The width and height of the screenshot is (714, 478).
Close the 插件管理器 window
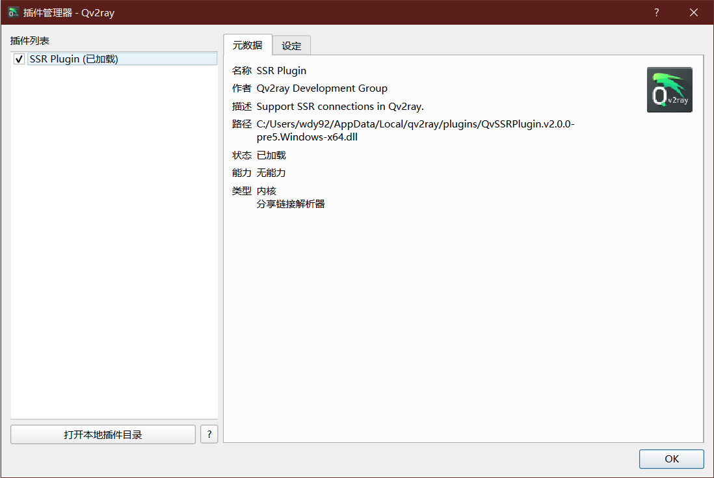tap(694, 12)
